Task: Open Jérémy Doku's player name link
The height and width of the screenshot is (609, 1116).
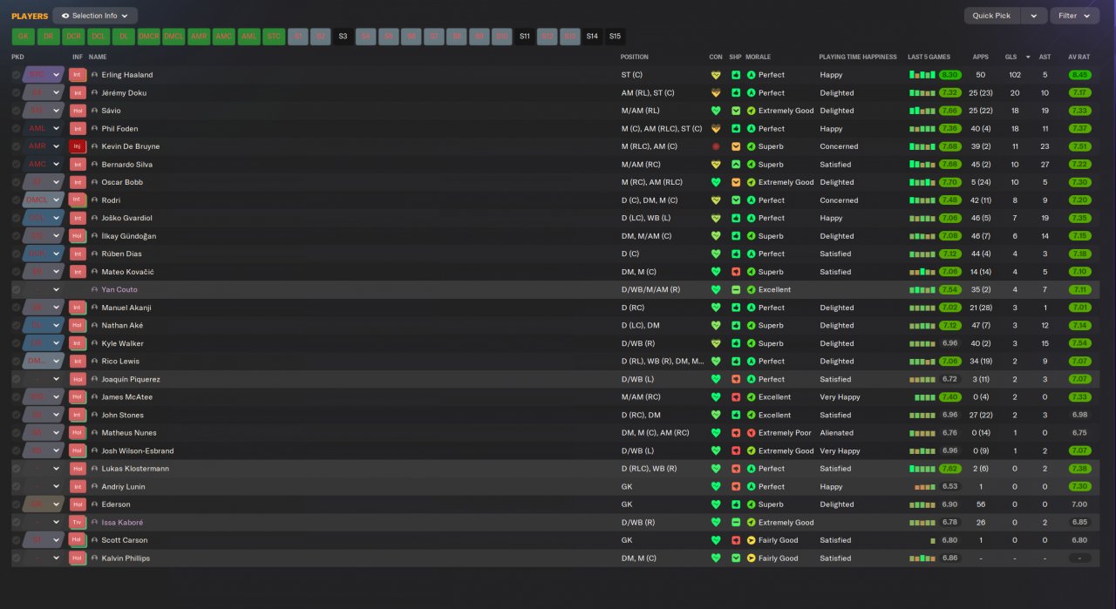Action: click(124, 93)
